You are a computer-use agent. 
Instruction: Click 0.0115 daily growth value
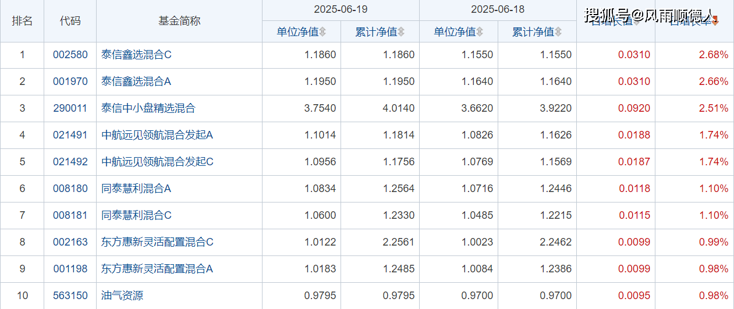[634, 215]
